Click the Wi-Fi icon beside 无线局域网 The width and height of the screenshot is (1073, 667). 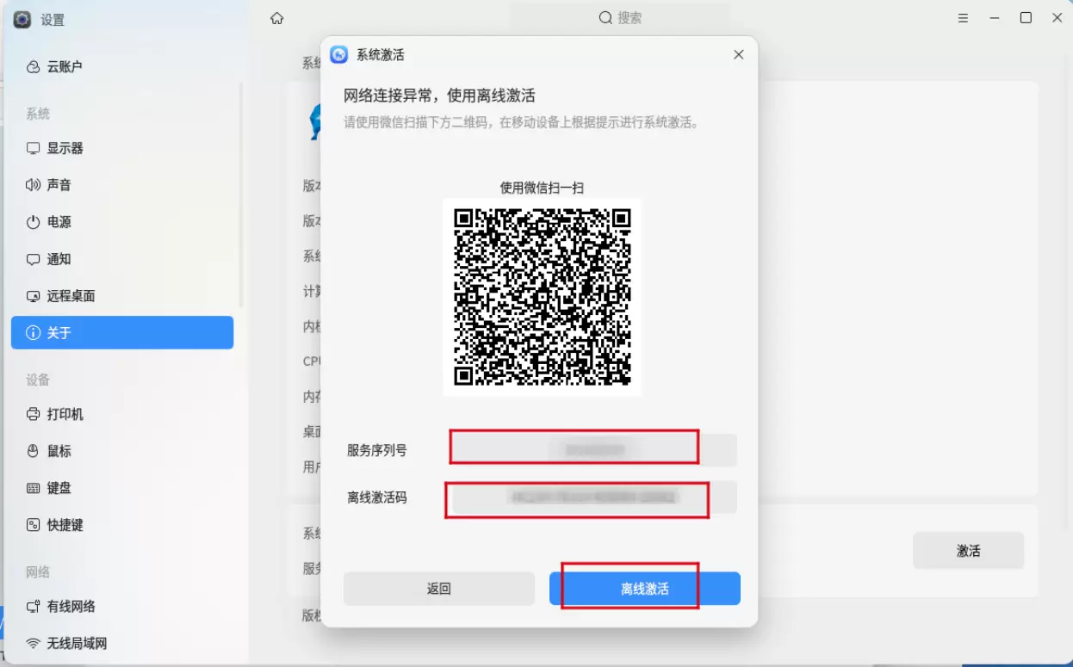point(33,644)
